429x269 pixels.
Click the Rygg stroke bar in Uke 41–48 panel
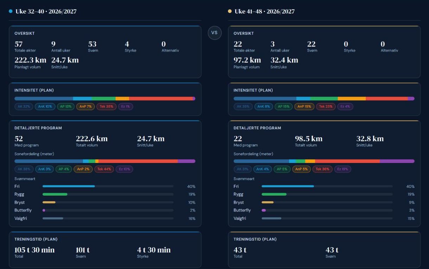click(327, 194)
